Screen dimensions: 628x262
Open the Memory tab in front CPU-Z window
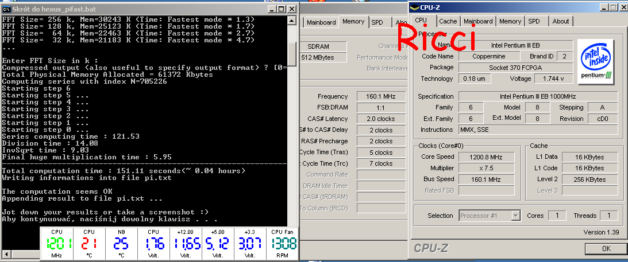click(510, 21)
